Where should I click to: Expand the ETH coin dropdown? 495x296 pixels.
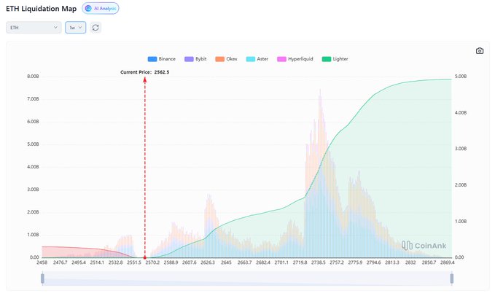[x=34, y=28]
